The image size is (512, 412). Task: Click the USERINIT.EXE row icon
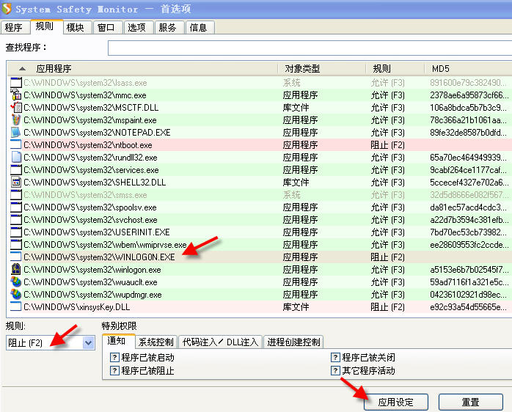[x=15, y=232]
